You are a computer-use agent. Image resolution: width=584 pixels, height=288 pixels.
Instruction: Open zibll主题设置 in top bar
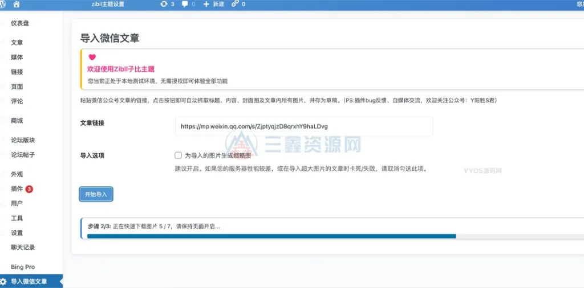point(108,4)
